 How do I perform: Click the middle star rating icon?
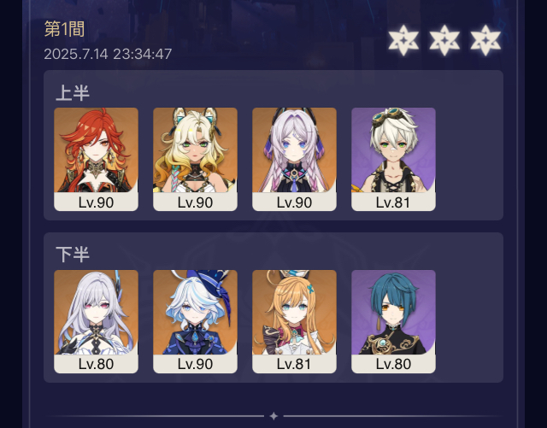tap(444, 40)
